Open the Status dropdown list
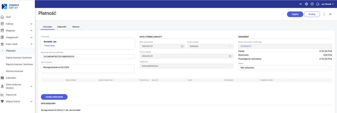Viewport: 337px width, 113px height. point(285,68)
